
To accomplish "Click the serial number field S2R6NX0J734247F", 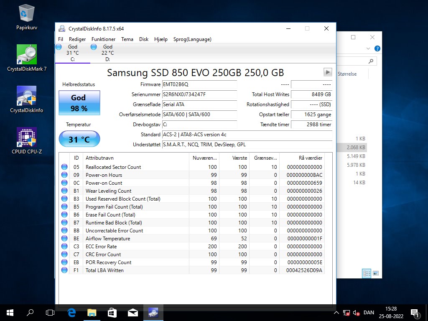I will tap(199, 94).
